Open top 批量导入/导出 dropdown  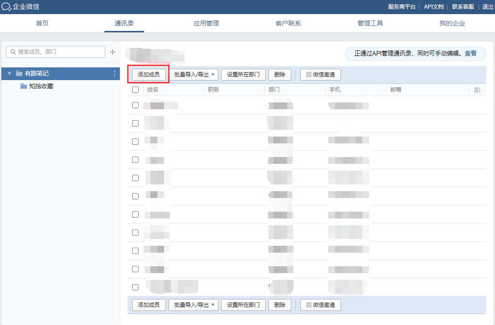pos(194,75)
